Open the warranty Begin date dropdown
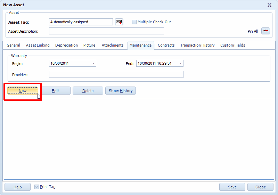278x195 pixels. click(93, 64)
